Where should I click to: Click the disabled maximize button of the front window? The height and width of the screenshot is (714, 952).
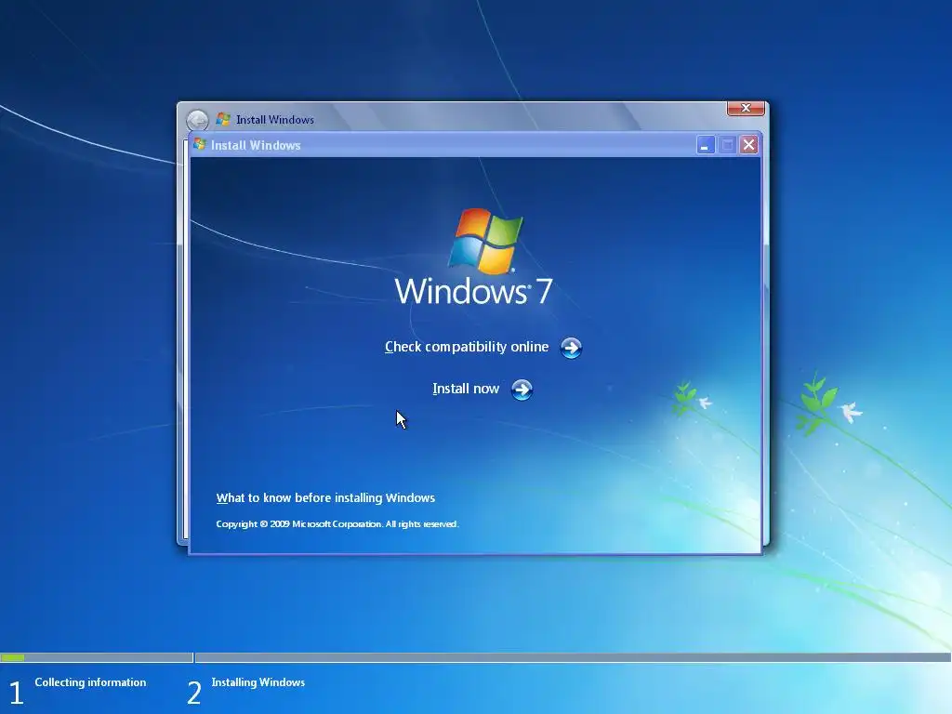pos(727,145)
